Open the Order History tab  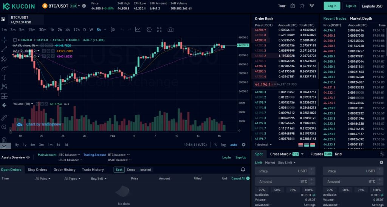pyautogui.click(x=64, y=170)
